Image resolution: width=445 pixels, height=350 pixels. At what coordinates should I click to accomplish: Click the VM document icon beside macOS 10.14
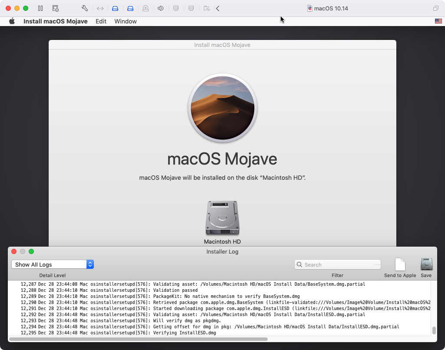coord(310,9)
